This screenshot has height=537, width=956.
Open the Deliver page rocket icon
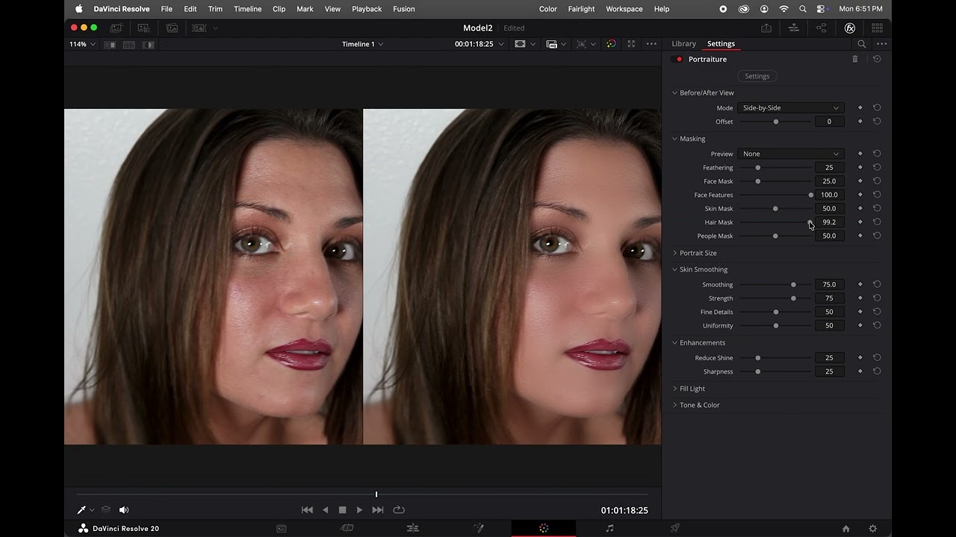tap(675, 528)
